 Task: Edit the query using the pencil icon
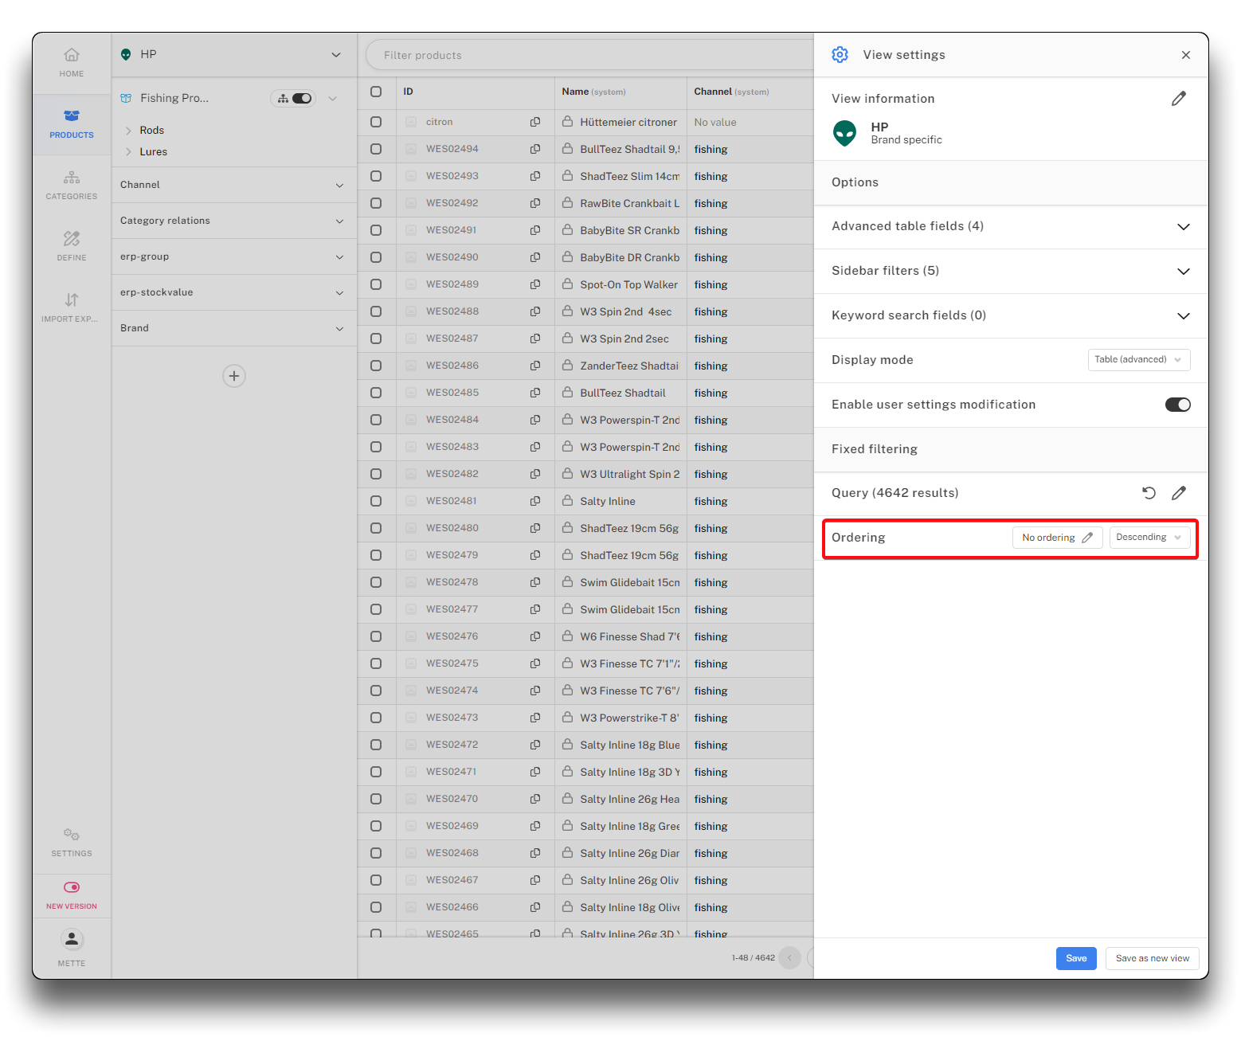point(1178,493)
